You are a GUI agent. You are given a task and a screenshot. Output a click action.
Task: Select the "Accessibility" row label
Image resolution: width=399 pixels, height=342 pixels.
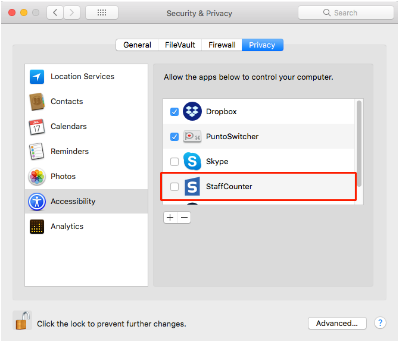coord(73,201)
